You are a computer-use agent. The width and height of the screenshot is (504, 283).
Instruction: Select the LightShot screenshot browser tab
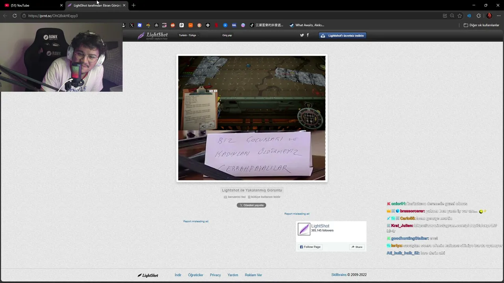coord(96,6)
